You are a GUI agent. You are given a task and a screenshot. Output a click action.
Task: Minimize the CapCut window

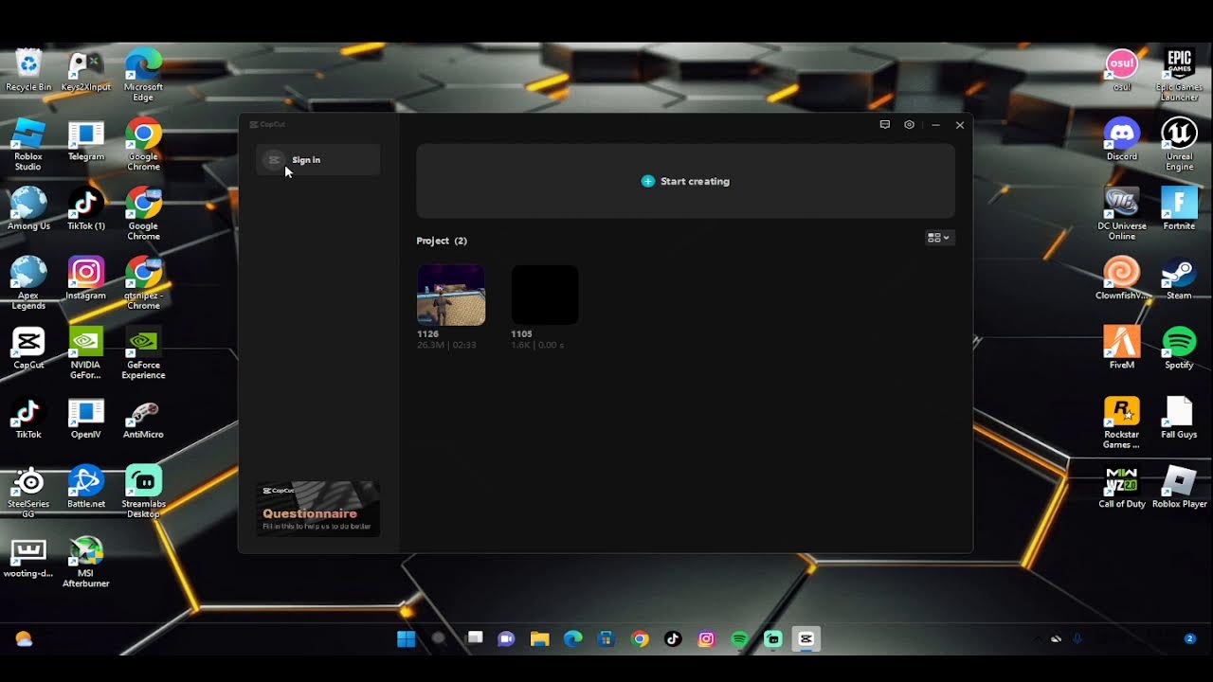[935, 125]
